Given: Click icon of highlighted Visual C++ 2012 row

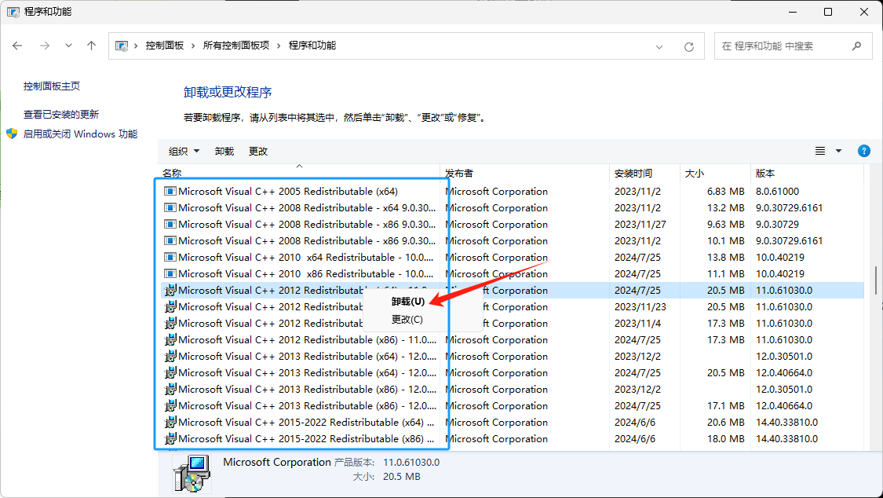Looking at the screenshot, I should pyautogui.click(x=170, y=290).
